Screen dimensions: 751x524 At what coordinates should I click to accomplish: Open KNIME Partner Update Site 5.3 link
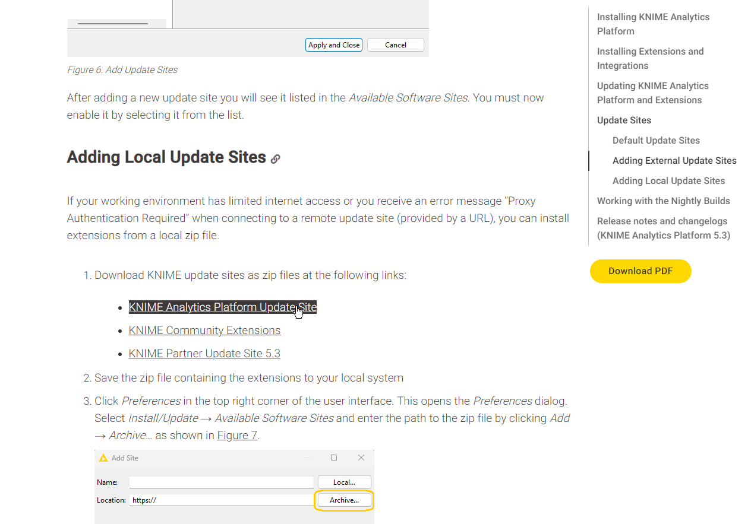204,354
